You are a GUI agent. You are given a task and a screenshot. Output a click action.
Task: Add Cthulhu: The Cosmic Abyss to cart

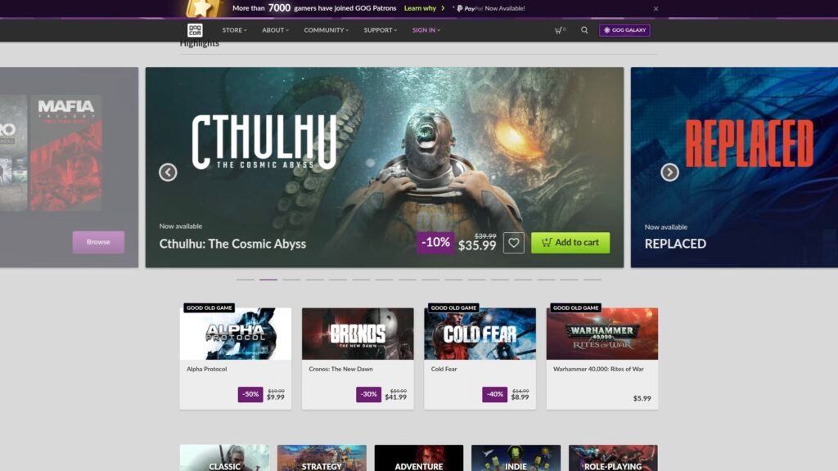[570, 243]
